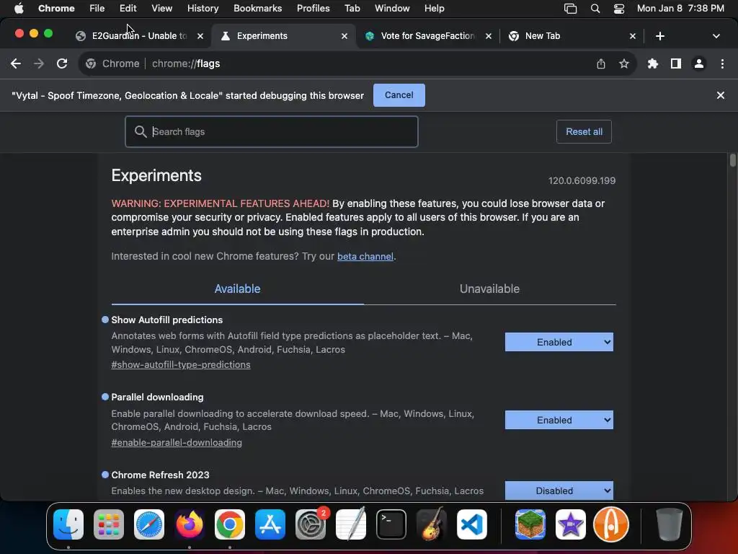738x554 pixels.
Task: Reload the chrome://flags page
Action: (x=62, y=63)
